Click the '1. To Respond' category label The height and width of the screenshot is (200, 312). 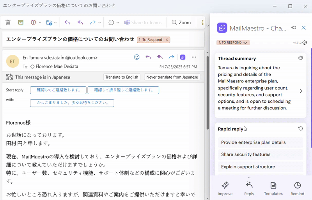click(x=151, y=40)
